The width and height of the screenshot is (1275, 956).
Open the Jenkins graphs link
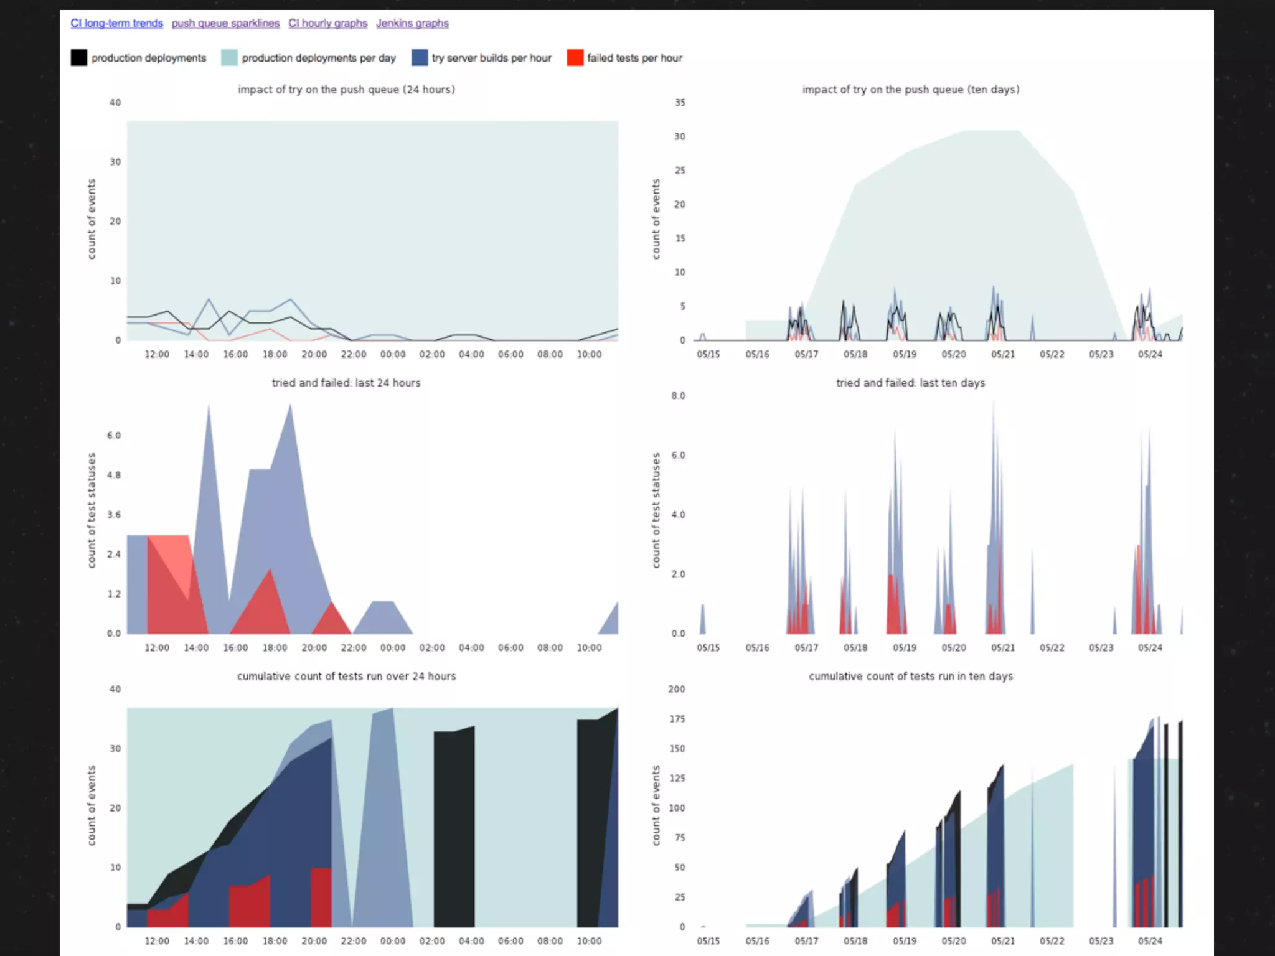click(x=412, y=23)
